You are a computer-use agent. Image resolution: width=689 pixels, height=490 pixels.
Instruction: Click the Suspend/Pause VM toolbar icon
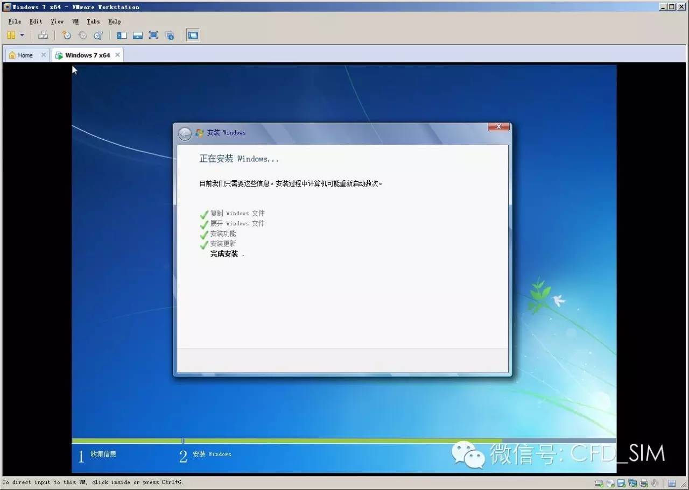point(11,35)
